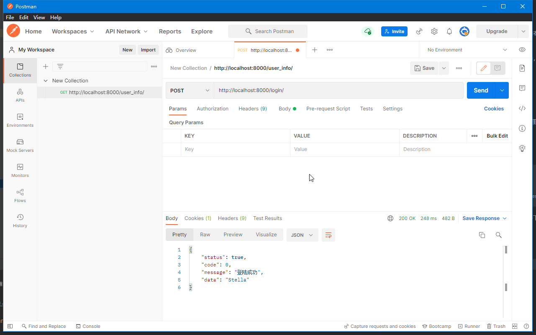Screen dimensions: 536x335
Task: Open the History sidebar panel
Action: pyautogui.click(x=20, y=221)
